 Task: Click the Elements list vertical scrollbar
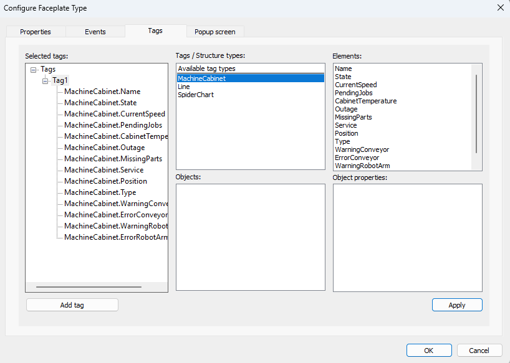tap(477, 113)
